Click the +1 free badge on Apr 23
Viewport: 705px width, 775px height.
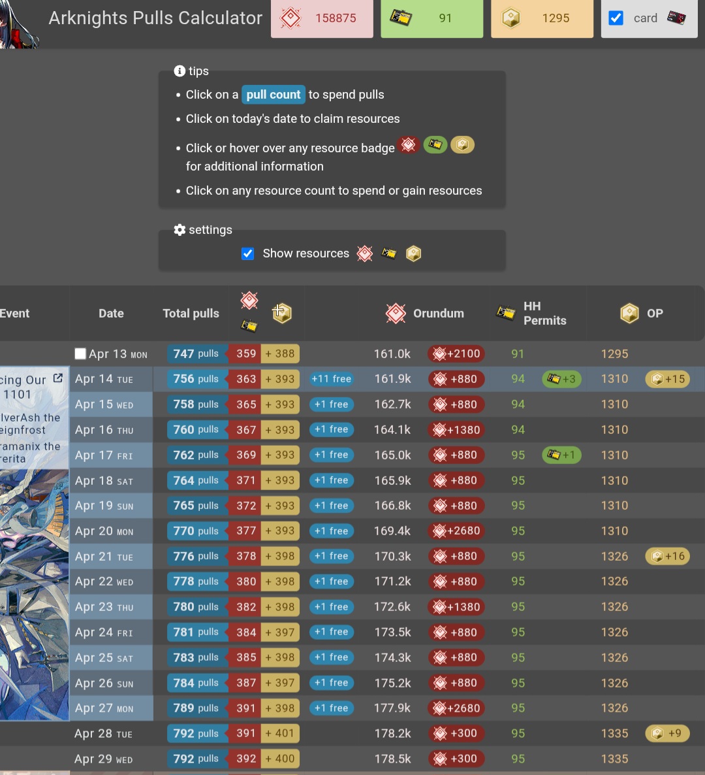[x=331, y=606]
